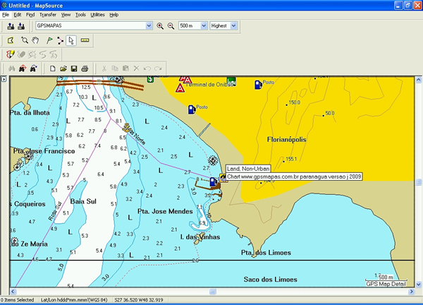Viewport: 423px width, 305px height.
Task: Click the Find Places binoculars icon
Action: click(11, 68)
